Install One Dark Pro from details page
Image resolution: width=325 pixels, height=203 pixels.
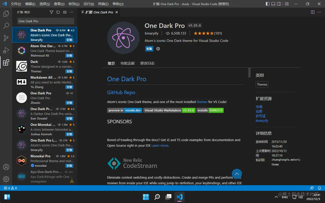tap(149, 49)
